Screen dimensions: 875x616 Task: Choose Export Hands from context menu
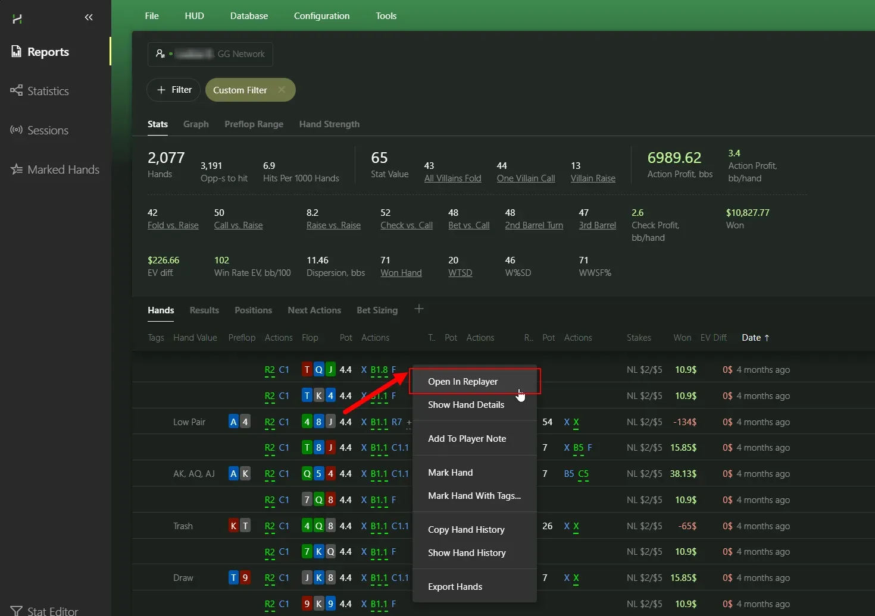pyautogui.click(x=455, y=587)
